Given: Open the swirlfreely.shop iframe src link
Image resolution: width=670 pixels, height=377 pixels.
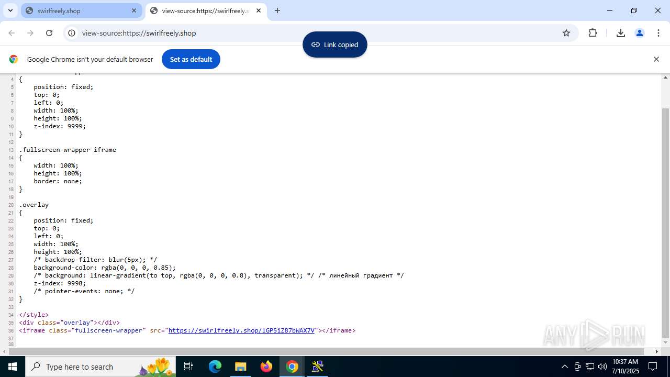Looking at the screenshot, I should [x=241, y=330].
